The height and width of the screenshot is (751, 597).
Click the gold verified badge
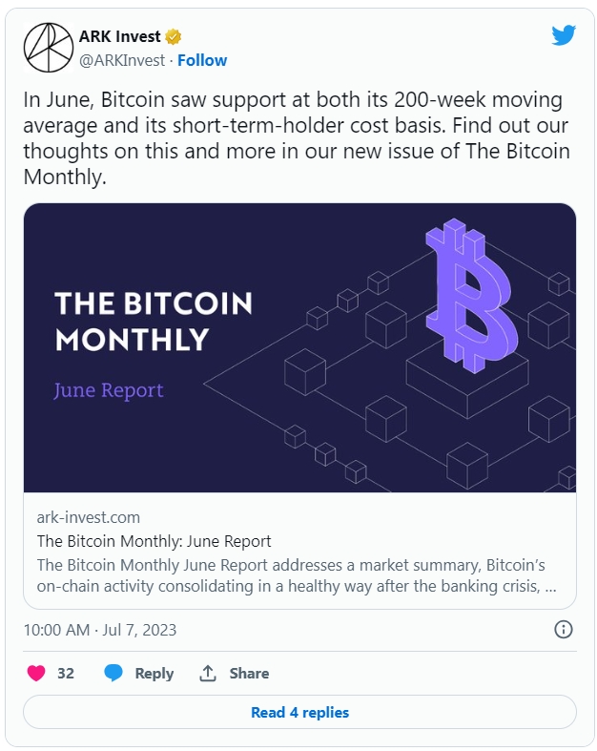(174, 36)
